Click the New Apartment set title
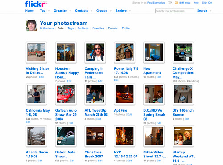 coord(152,71)
